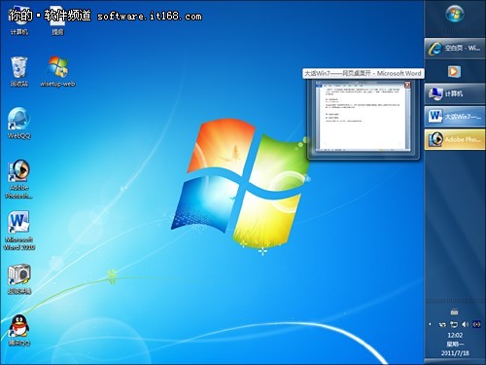The image size is (486, 365).
Task: Open the 回收站 Recycle Bin icon
Action: [18, 71]
